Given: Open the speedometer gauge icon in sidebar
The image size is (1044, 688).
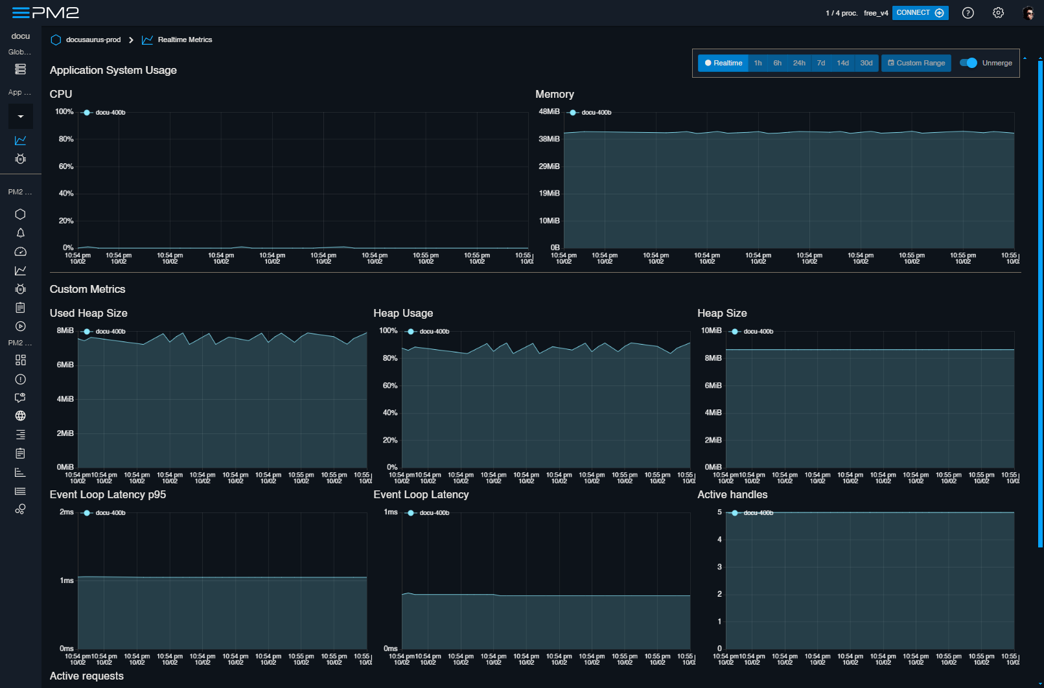Looking at the screenshot, I should pyautogui.click(x=20, y=251).
